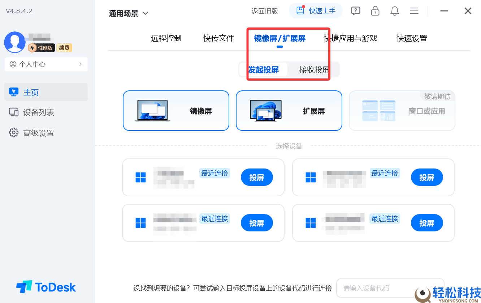The image size is (481, 303).
Task: Select 接收投屏 segment
Action: (x=314, y=69)
